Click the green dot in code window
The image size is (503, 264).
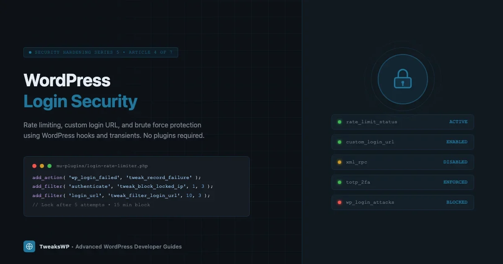tap(49, 166)
